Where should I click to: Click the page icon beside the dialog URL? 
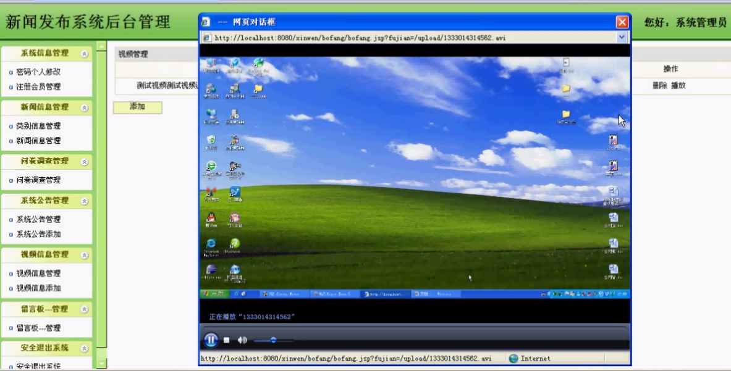coord(207,38)
